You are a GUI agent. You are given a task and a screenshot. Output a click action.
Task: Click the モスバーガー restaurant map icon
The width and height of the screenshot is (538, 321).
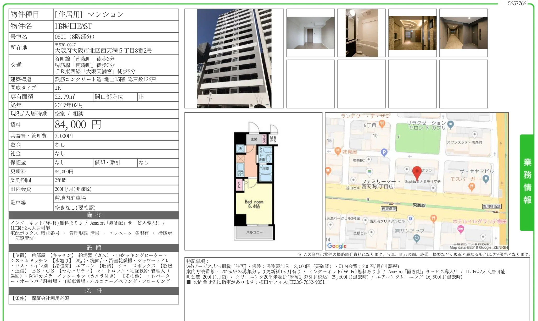click(472, 186)
